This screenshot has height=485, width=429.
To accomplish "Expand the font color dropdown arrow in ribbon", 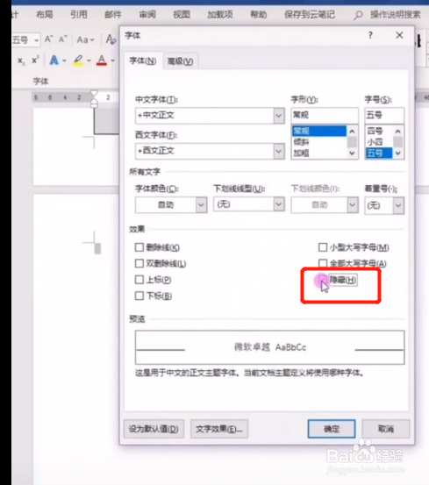I will tap(112, 61).
